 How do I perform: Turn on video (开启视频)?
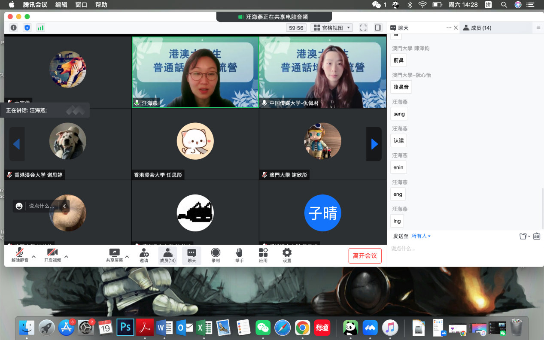[52, 255]
